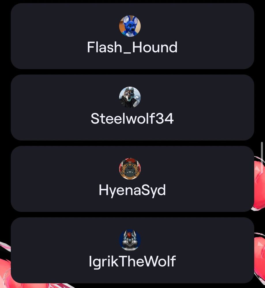View IgrikTheWolf's wolf avatar image
The width and height of the screenshot is (265, 288).
130,240
